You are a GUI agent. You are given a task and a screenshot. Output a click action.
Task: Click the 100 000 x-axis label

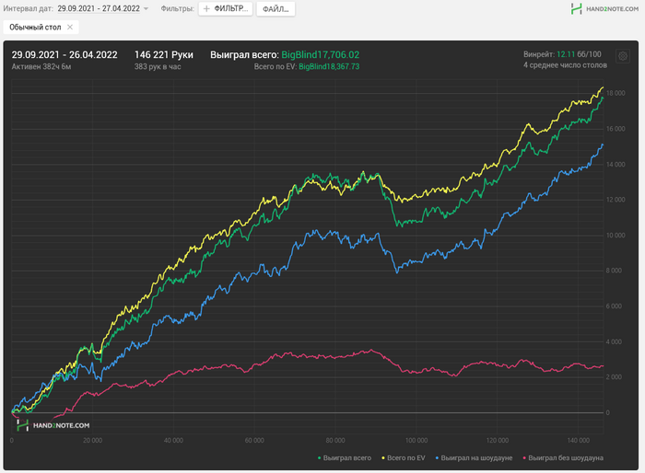click(x=416, y=441)
